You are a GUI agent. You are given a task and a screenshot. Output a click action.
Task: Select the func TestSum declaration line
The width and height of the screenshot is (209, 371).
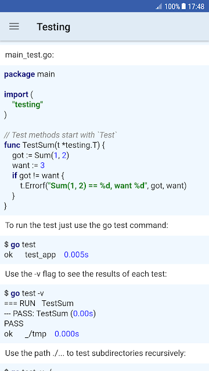tap(55, 145)
